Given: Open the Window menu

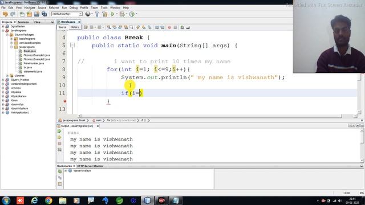Looking at the screenshot, I should (115, 7).
